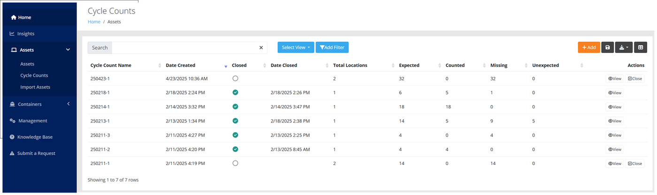The image size is (657, 195).
Task: Open the download export dropdown
Action: tap(624, 47)
